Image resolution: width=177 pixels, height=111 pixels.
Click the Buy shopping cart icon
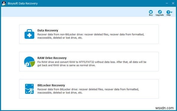point(151,12)
